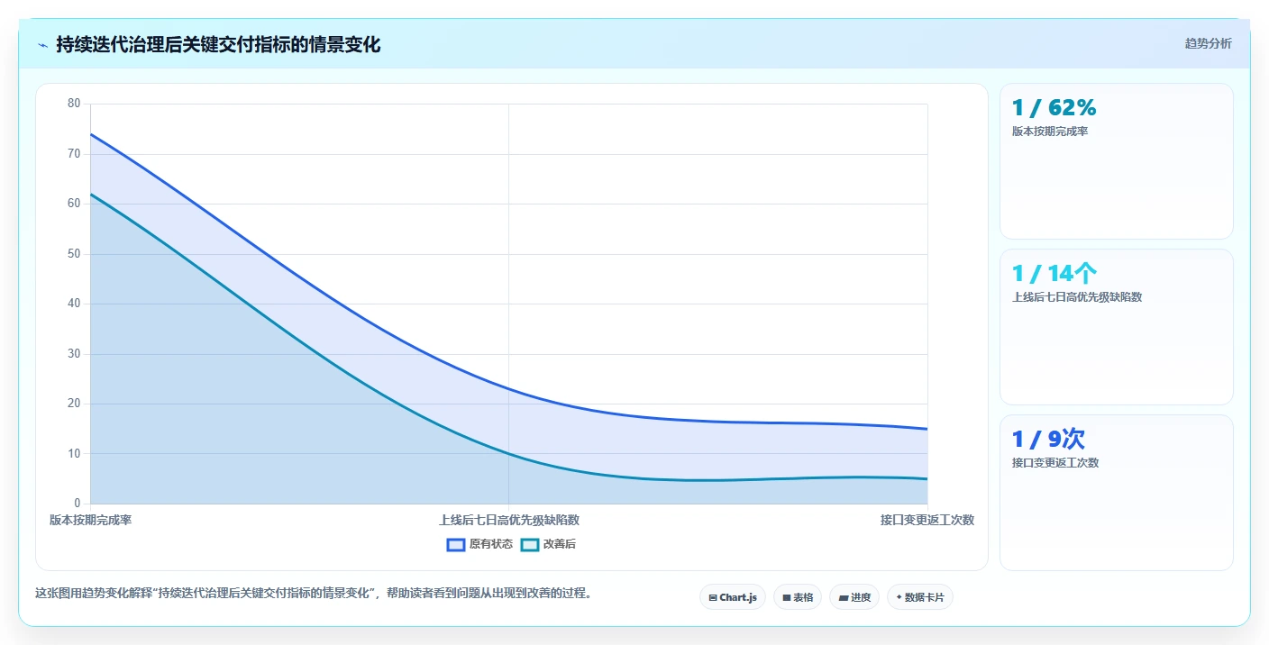Click the icon inside Chart.js chip
The height and width of the screenshot is (645, 1269).
713,598
